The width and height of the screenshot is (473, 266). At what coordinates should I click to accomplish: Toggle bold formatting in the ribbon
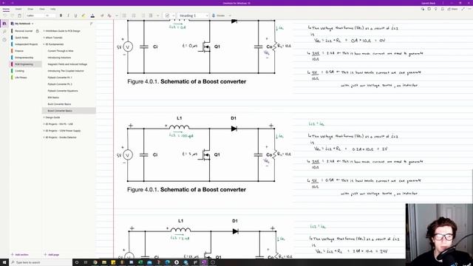point(61,16)
